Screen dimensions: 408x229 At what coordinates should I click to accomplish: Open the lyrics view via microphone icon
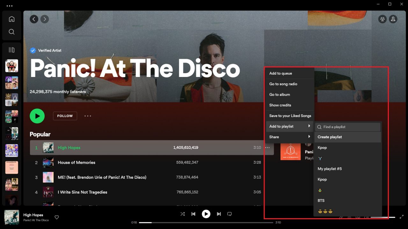(341, 217)
